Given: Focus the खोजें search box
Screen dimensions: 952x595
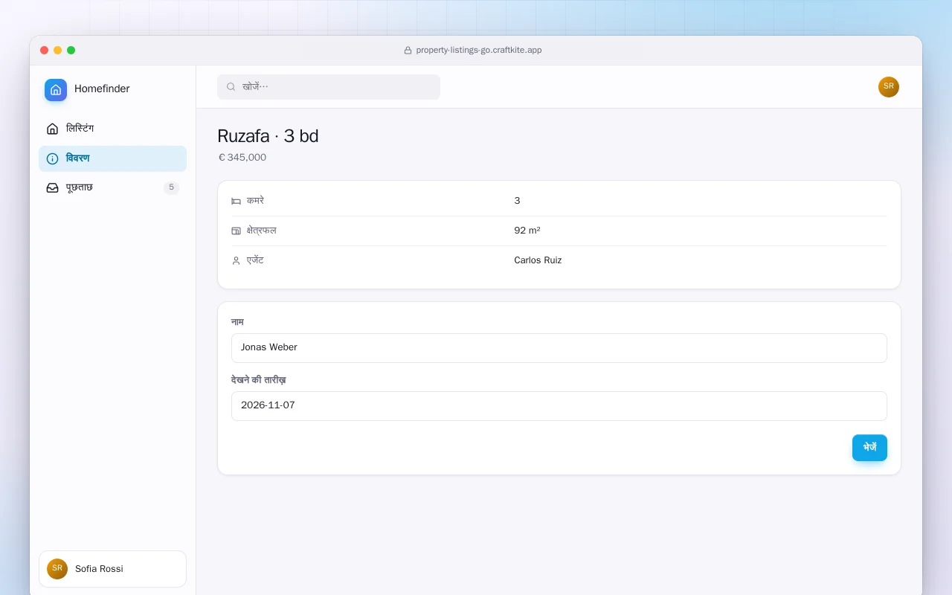Looking at the screenshot, I should 329,87.
